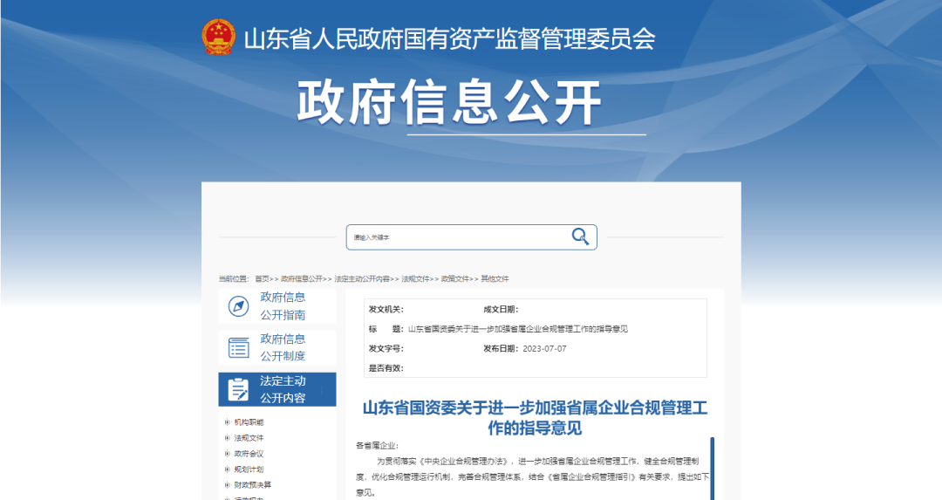
Task: Click 其他文件 breadcrumb link
Action: [495, 279]
